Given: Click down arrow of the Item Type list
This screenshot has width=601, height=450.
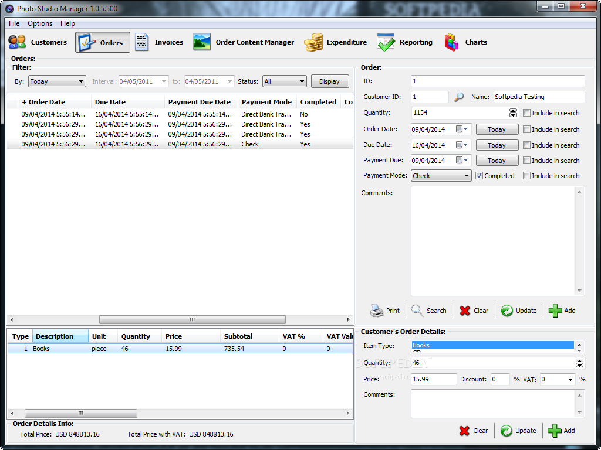Looking at the screenshot, I should 579,350.
